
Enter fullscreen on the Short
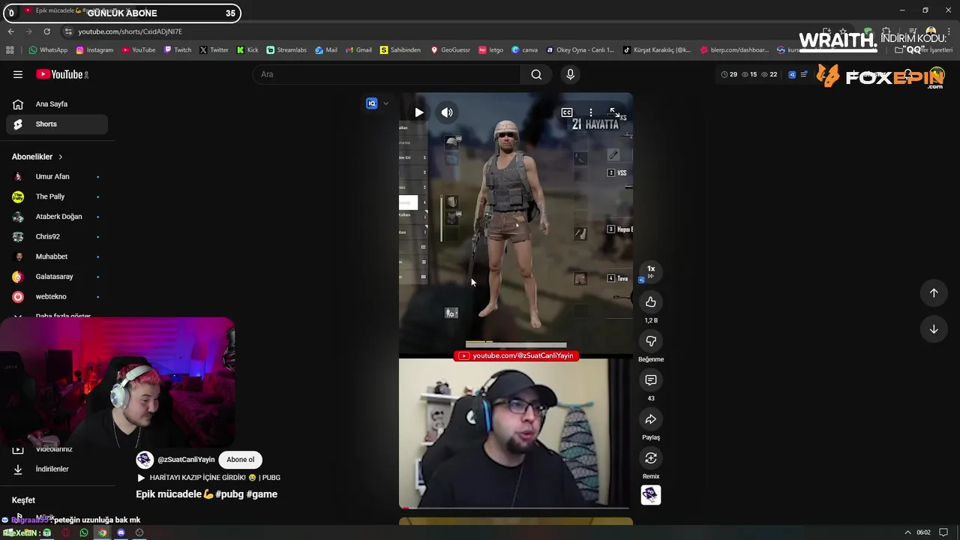pos(614,112)
